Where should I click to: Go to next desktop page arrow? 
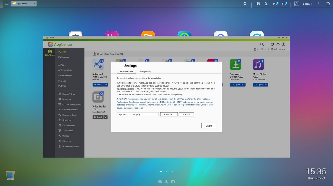coord(329,97)
